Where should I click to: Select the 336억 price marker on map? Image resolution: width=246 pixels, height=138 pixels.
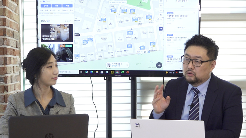(x=153, y=44)
